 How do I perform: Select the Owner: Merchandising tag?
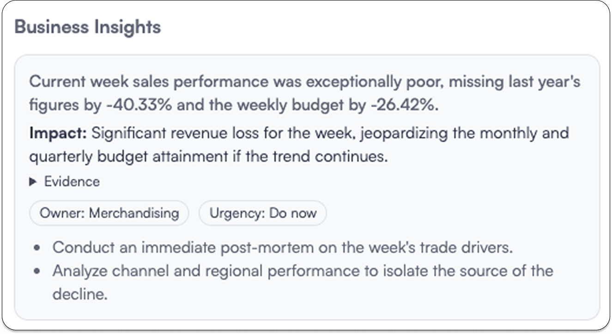pyautogui.click(x=109, y=213)
